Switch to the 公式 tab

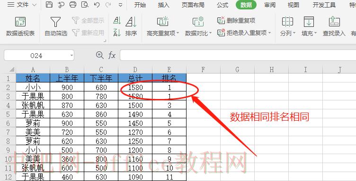pos(222,5)
